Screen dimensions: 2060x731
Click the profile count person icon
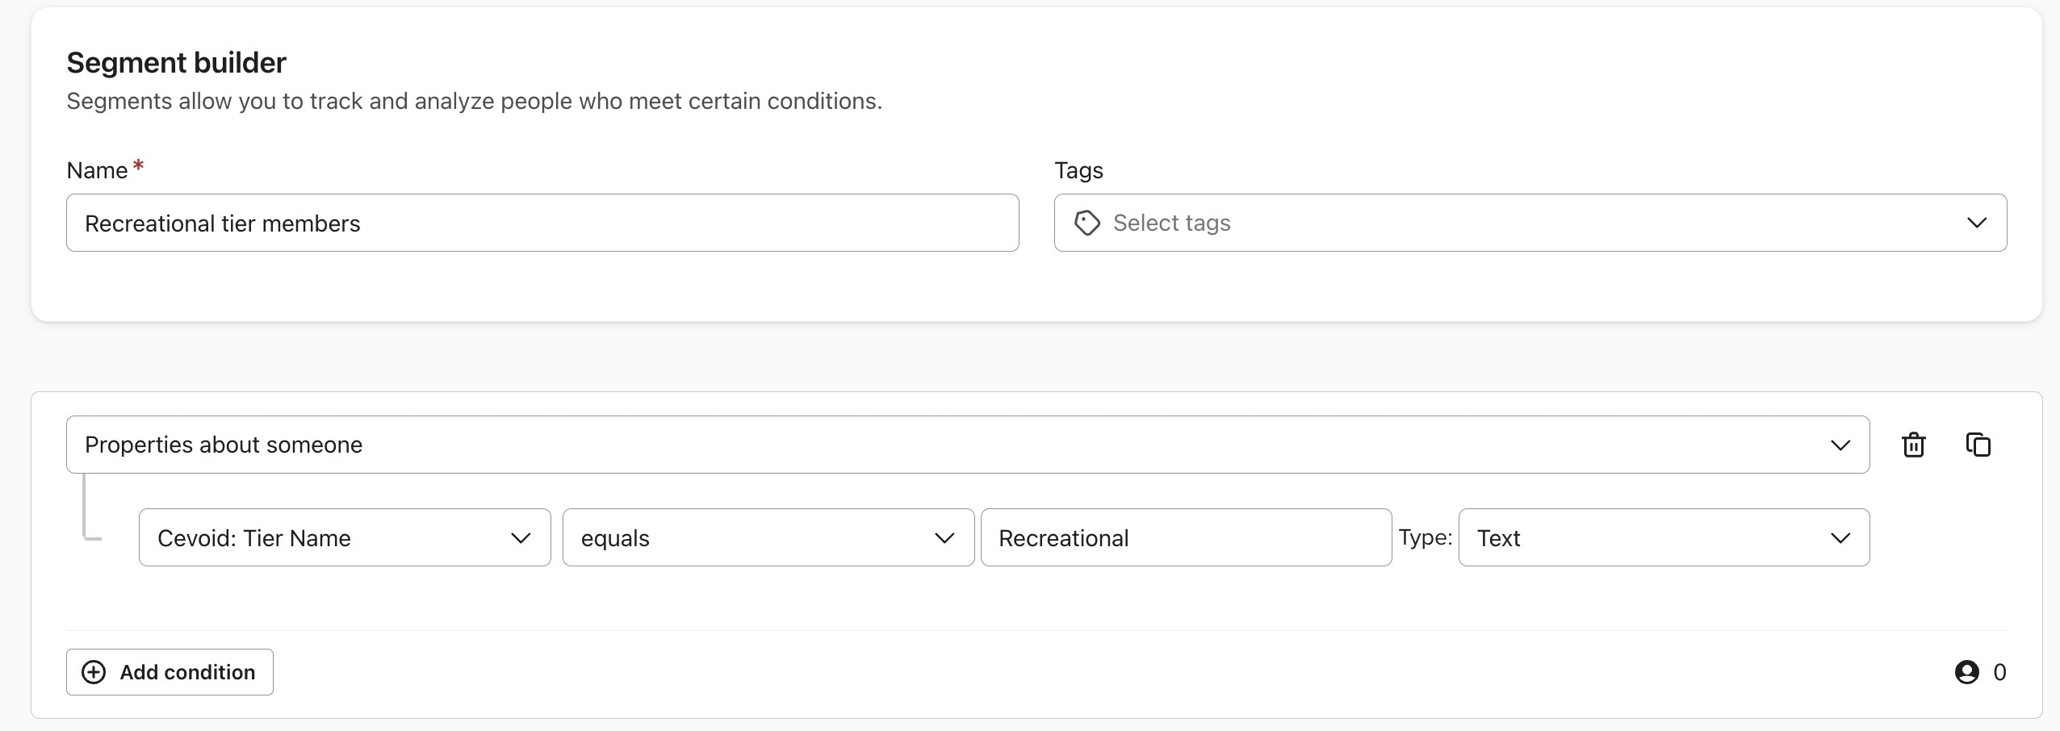click(x=1966, y=672)
